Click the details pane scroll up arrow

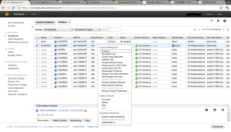tap(228, 105)
